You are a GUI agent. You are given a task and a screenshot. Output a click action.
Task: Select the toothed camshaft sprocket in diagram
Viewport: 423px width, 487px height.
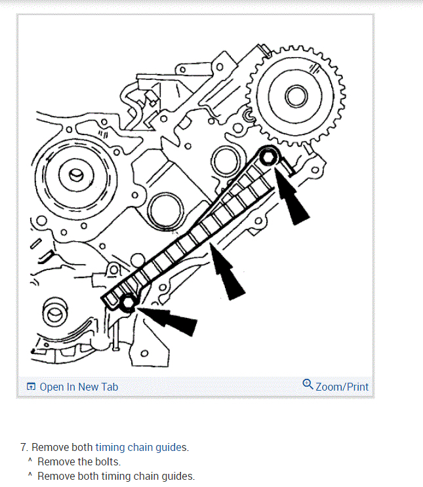tap(296, 96)
